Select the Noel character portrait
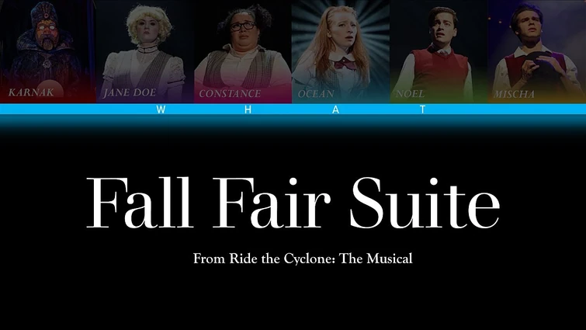Viewport: 586px width, 330px height. (439, 51)
